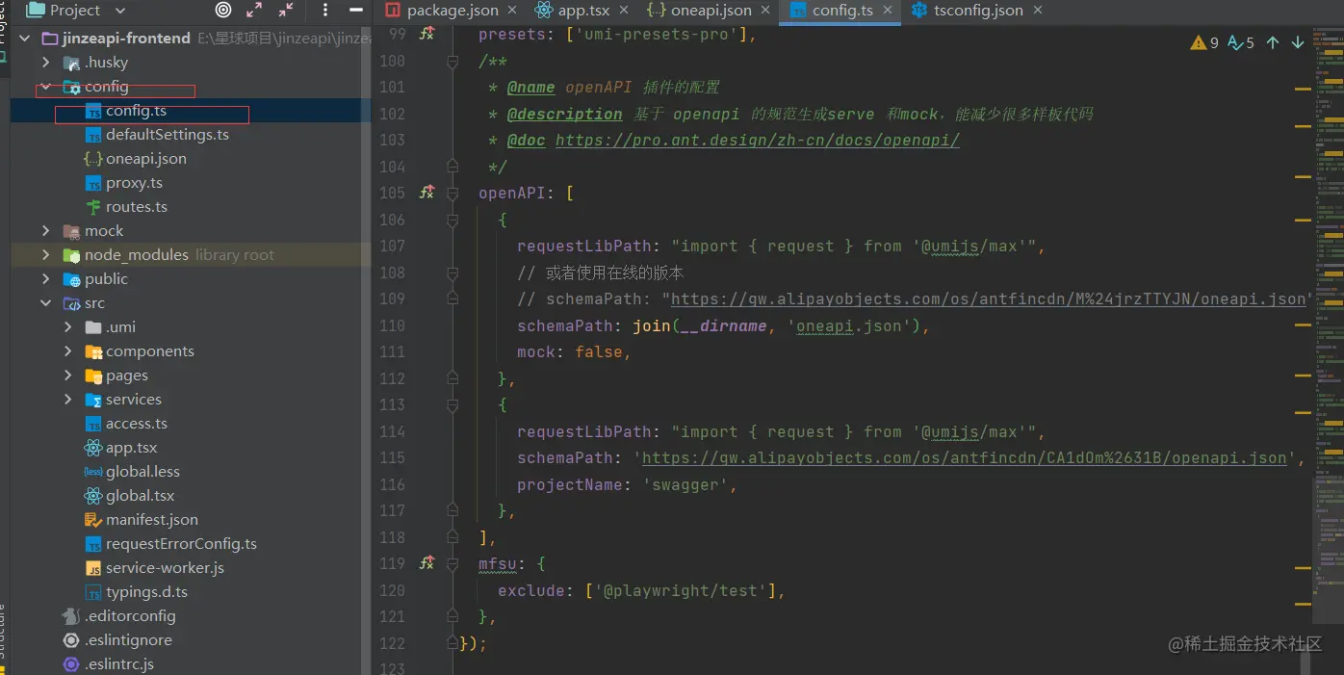Expand the node_modules folder
1344x675 pixels.
(46, 255)
